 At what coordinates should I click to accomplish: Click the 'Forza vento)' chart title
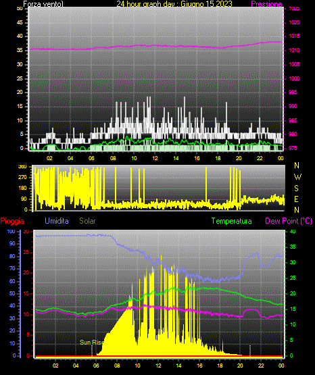click(x=43, y=4)
